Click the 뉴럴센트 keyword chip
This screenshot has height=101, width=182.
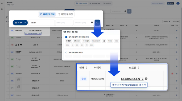tap(69, 41)
